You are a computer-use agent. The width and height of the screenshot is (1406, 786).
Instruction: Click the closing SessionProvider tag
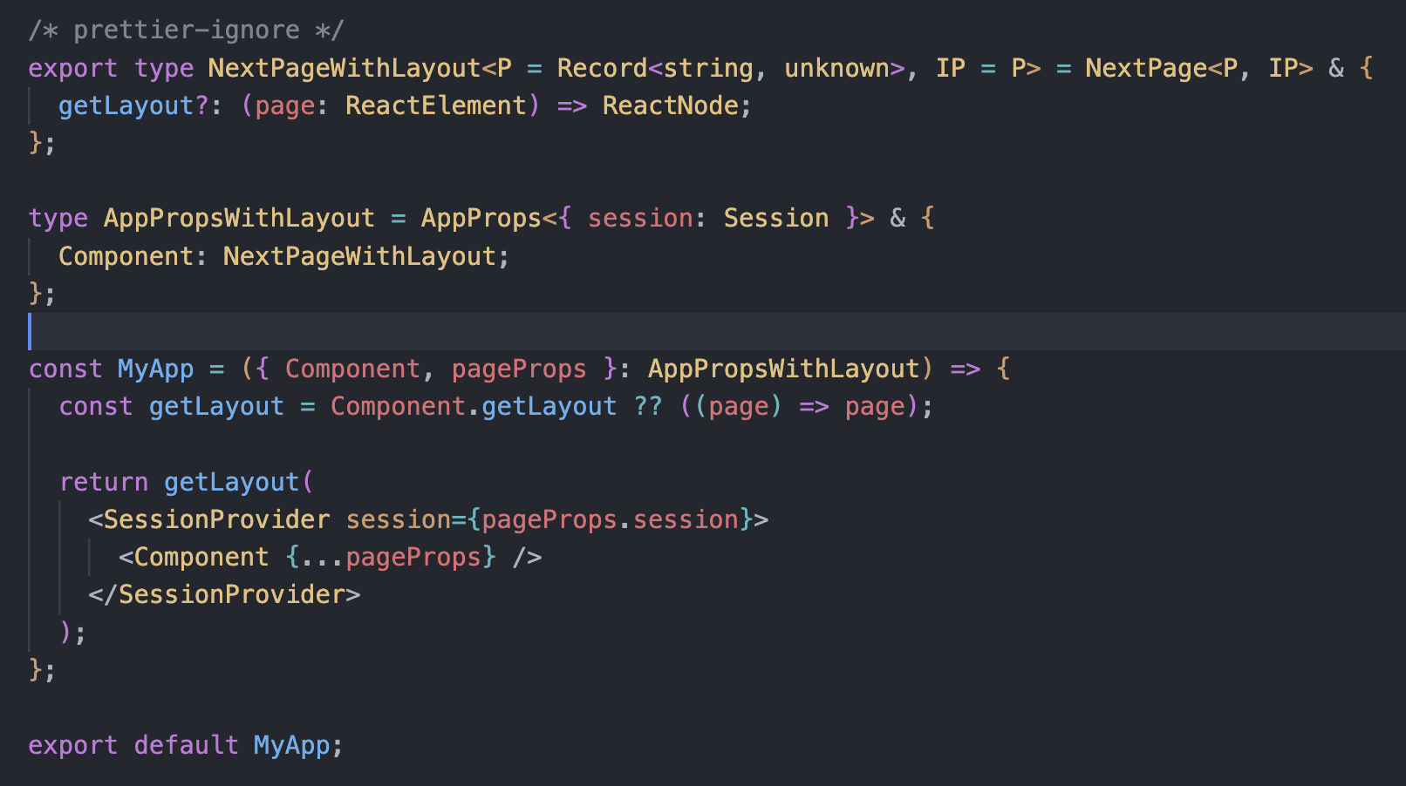232,594
